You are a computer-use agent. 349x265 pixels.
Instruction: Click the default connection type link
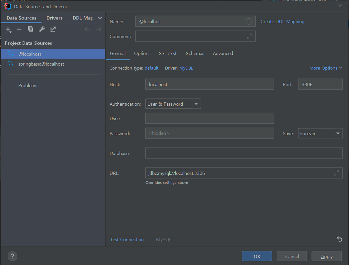coord(151,68)
